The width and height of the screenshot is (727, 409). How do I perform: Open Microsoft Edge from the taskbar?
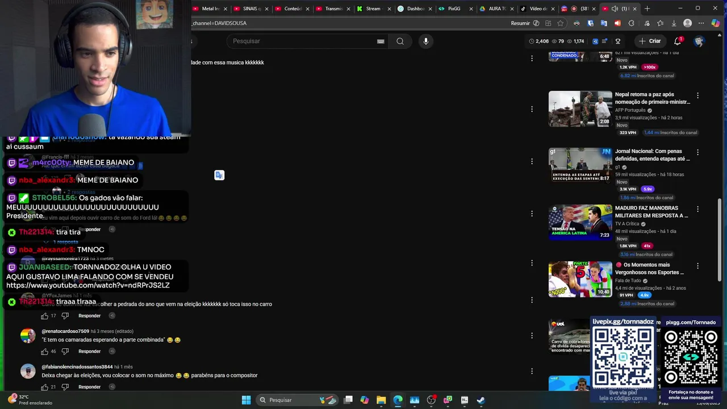coord(398,400)
